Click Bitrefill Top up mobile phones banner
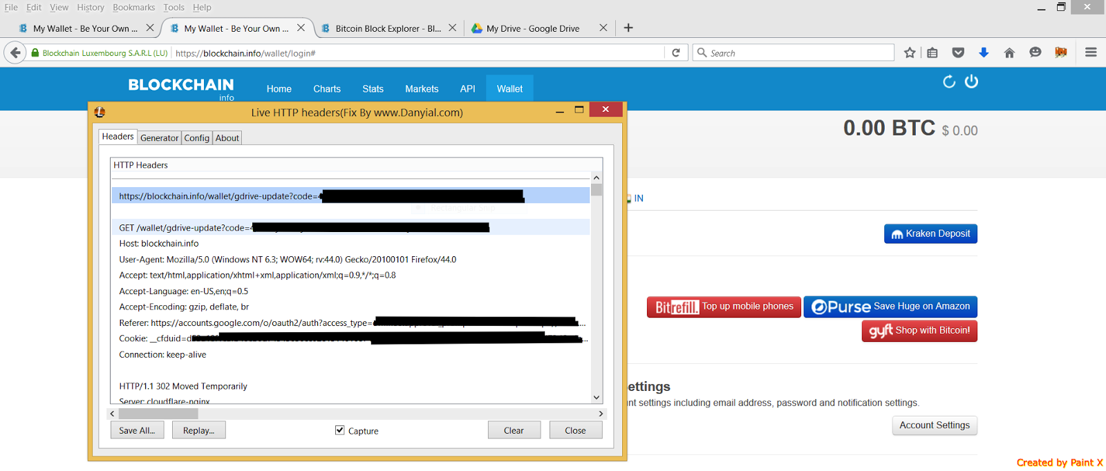The width and height of the screenshot is (1106, 471). 724,307
